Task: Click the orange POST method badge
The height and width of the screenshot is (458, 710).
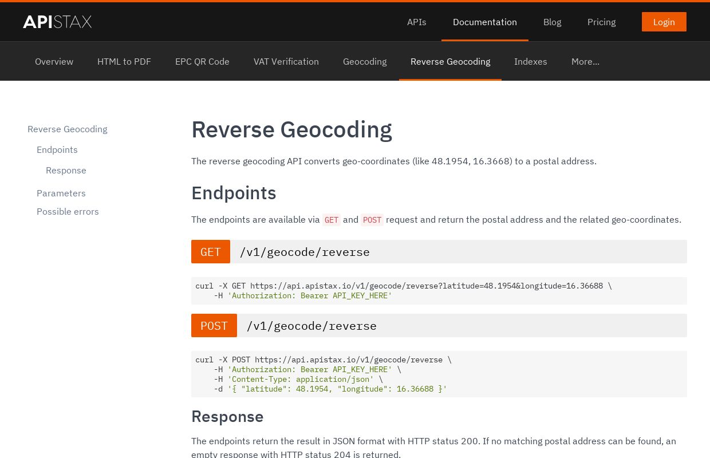Action: pos(214,326)
